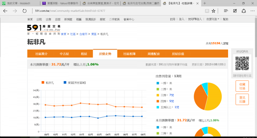Open 店面 in top navigation
This screenshot has height=138, width=257.
pos(57,19)
